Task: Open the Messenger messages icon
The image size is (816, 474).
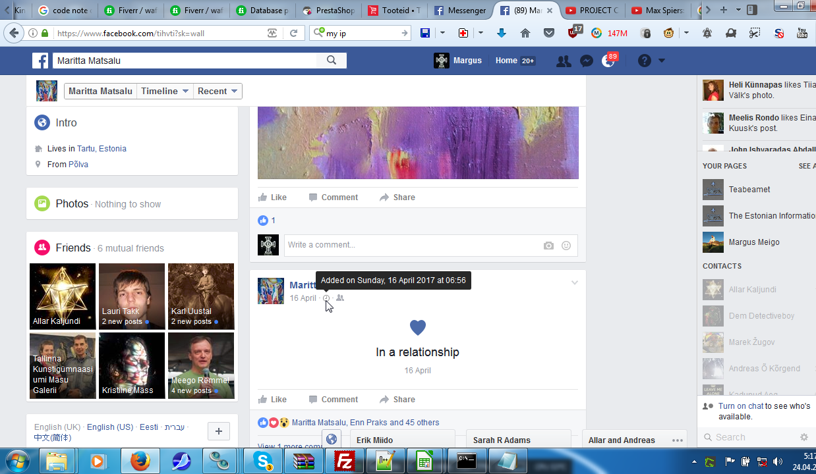Action: [x=586, y=61]
